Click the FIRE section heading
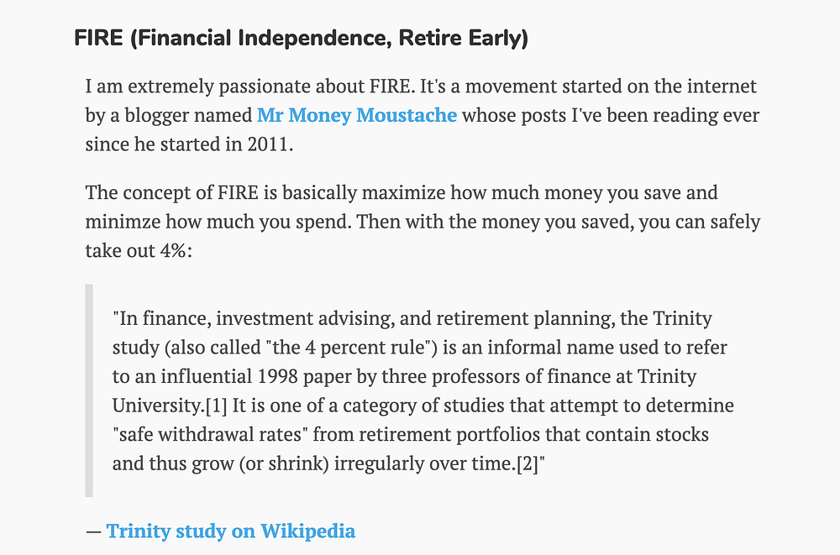Image resolution: width=840 pixels, height=555 pixels. [301, 39]
